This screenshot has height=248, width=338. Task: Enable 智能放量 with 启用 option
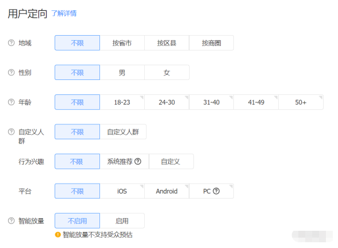point(122,221)
